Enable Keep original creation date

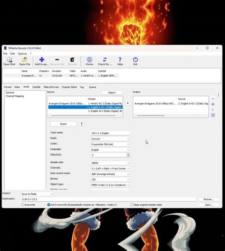tap(132, 205)
